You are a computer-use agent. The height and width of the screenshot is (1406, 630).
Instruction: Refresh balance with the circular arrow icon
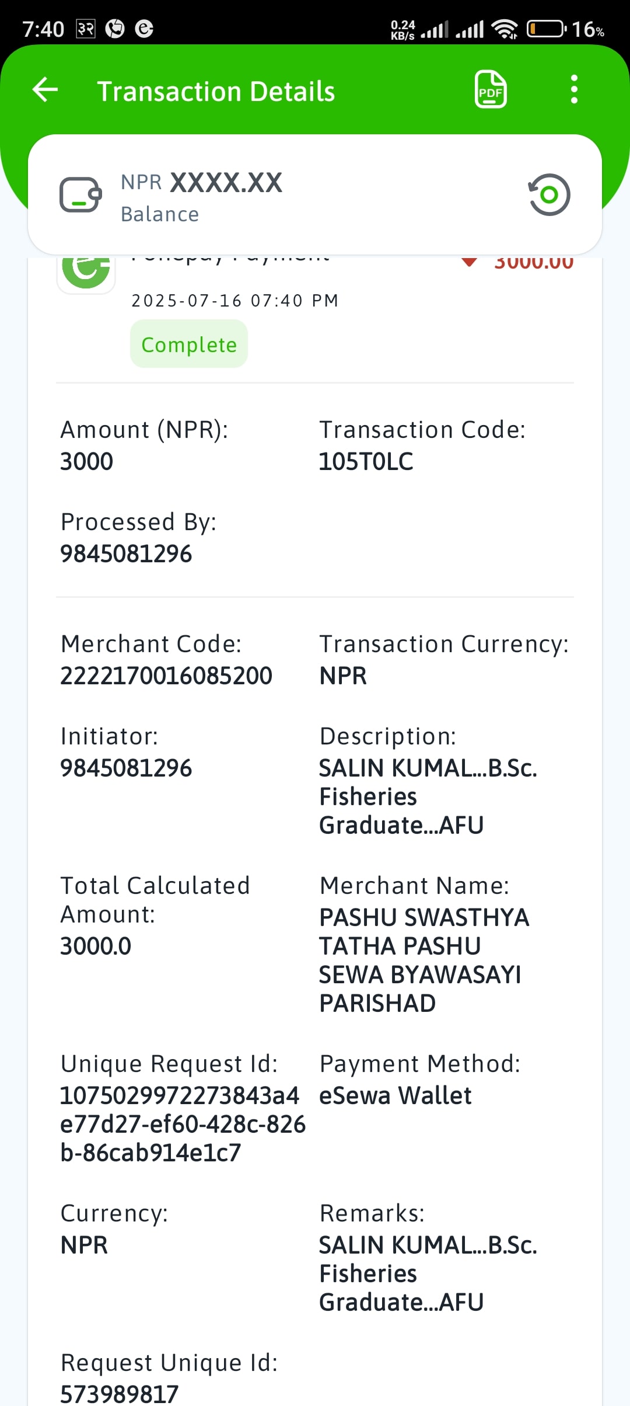point(549,195)
